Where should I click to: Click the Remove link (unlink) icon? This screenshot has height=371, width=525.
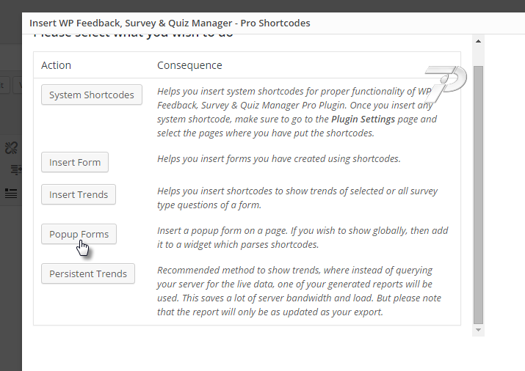click(x=12, y=147)
